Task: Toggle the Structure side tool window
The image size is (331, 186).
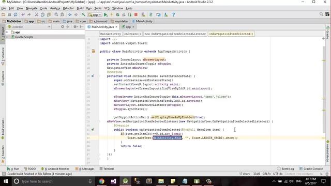Action: coord(3,56)
